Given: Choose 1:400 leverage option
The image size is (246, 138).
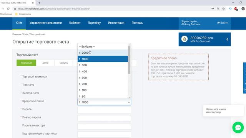Looking at the screenshot, I should [x=103, y=72].
